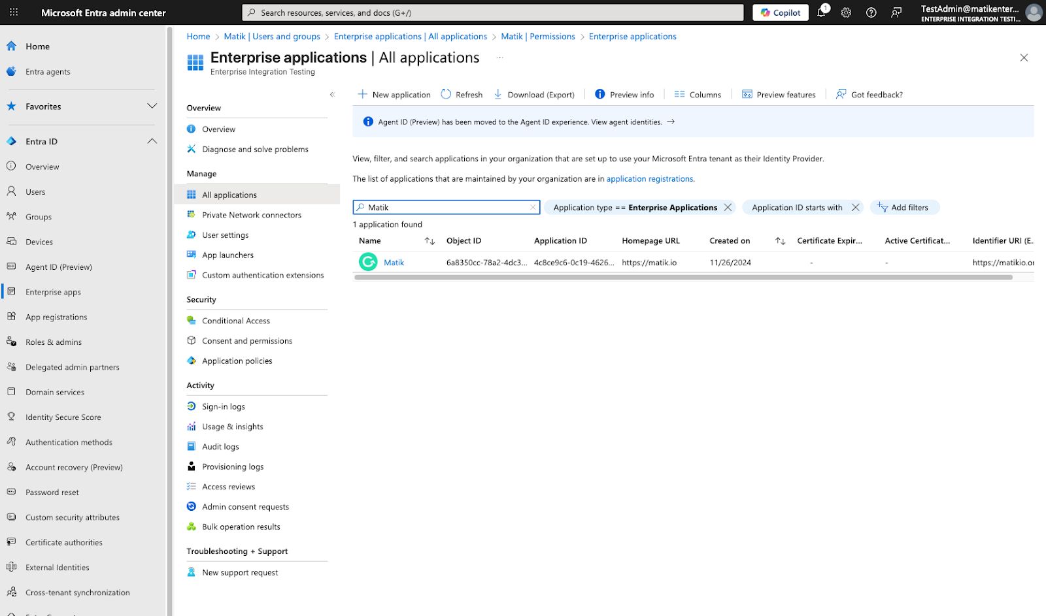Viewport: 1046px width, 616px height.
Task: Click the Copilot button
Action: [x=781, y=12]
